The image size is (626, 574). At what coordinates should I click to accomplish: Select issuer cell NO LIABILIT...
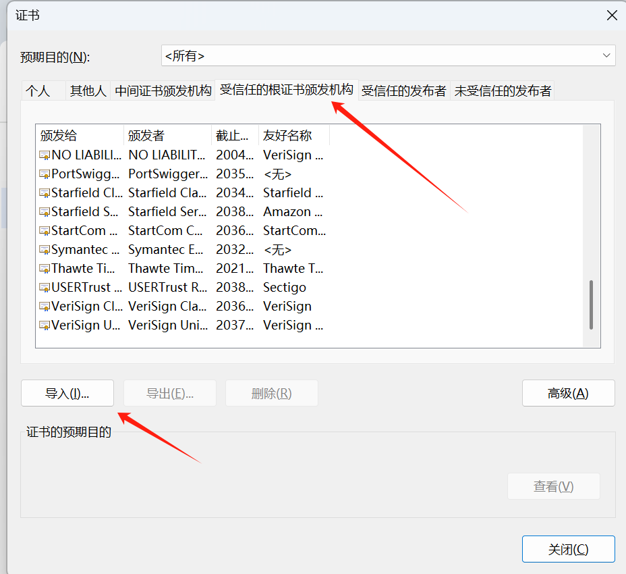coord(167,155)
